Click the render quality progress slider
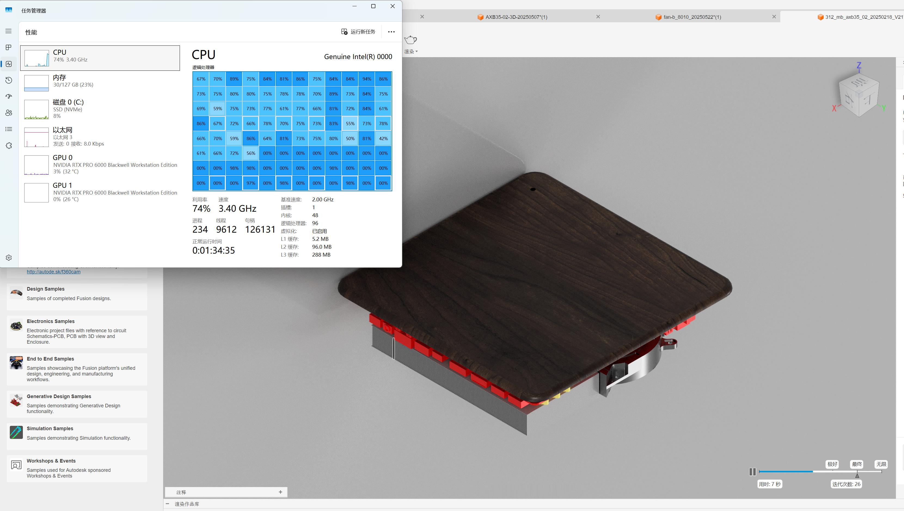The image size is (904, 511). click(x=820, y=471)
